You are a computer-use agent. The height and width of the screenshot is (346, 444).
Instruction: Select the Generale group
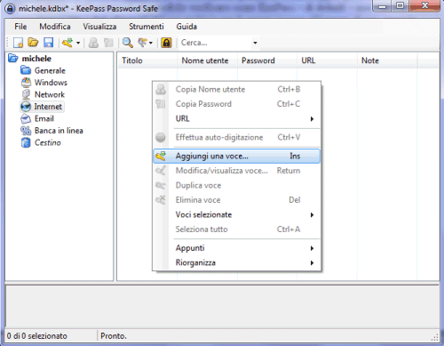point(50,70)
